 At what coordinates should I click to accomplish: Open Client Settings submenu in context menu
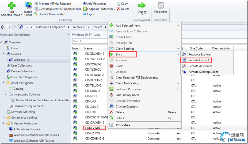(144, 49)
